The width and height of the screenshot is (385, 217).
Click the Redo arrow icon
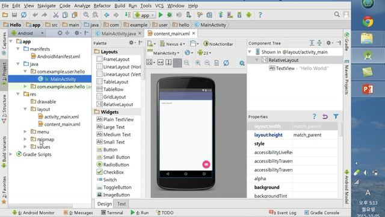[45, 15]
